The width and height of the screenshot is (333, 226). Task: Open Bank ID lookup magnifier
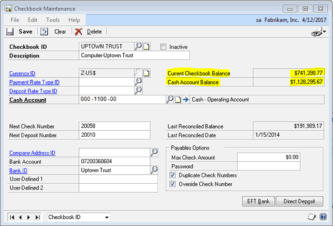pyautogui.click(x=154, y=170)
